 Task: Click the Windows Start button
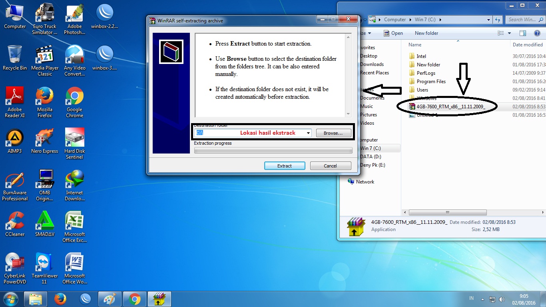[x=11, y=299]
